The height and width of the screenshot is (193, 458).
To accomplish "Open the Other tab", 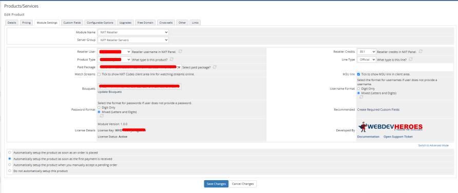I will click(x=182, y=23).
